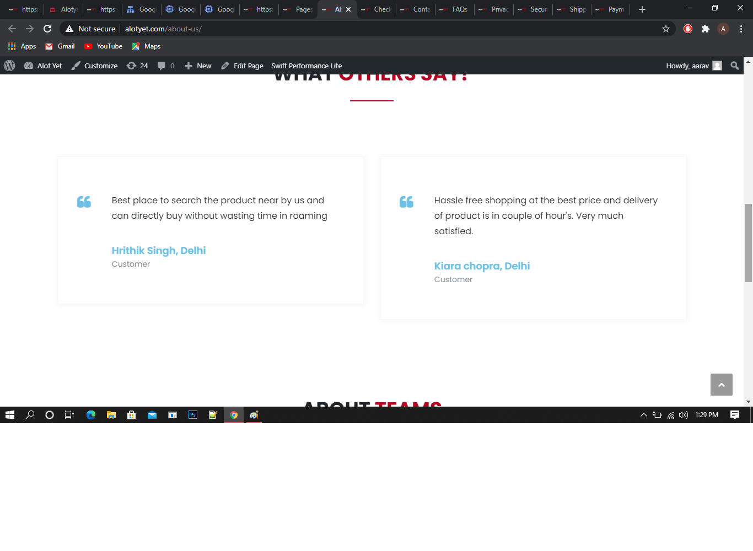Click the WordPress logo in admin bar

pos(9,66)
